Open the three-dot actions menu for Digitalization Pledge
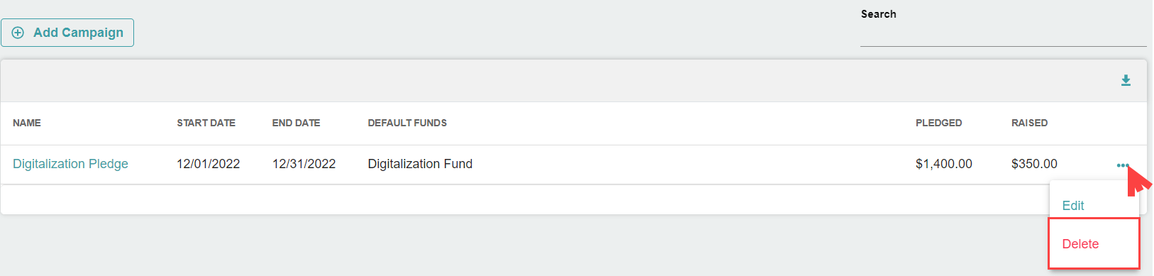Screen dimensions: 1154x276 1122,165
